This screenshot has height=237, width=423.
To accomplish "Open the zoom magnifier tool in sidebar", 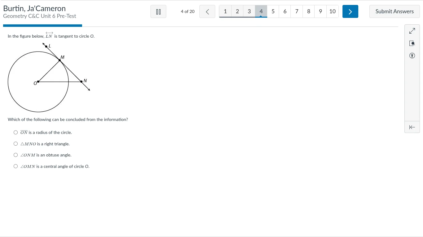I will (412, 44).
